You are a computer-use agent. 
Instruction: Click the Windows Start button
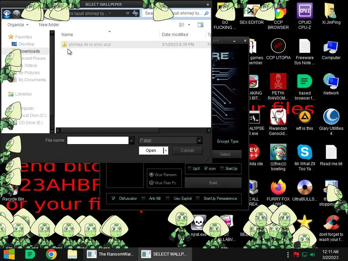click(x=9, y=254)
